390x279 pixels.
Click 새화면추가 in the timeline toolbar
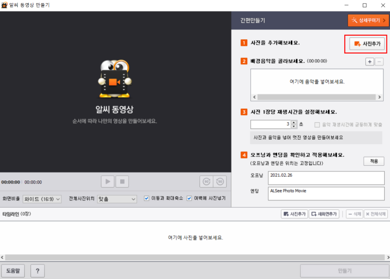point(324,214)
